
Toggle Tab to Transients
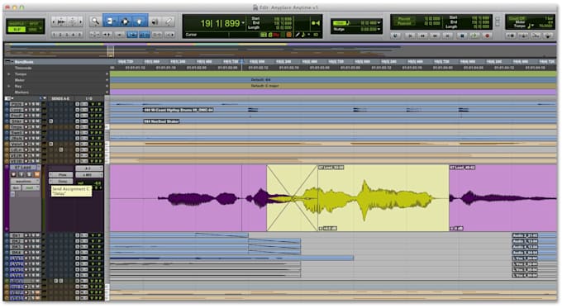coord(107,35)
